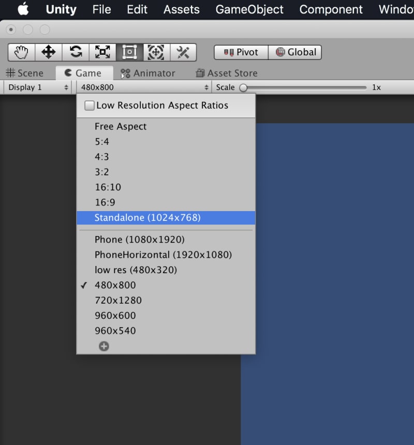Viewport: 414px width, 445px height.
Task: Open the Display 1 dropdown
Action: click(x=38, y=87)
